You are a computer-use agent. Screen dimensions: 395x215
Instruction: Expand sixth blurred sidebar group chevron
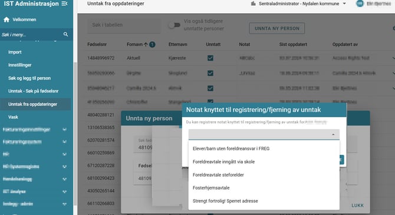click(64, 191)
